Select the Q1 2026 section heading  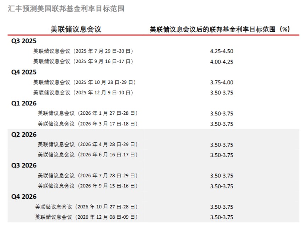pyautogui.click(x=24, y=103)
